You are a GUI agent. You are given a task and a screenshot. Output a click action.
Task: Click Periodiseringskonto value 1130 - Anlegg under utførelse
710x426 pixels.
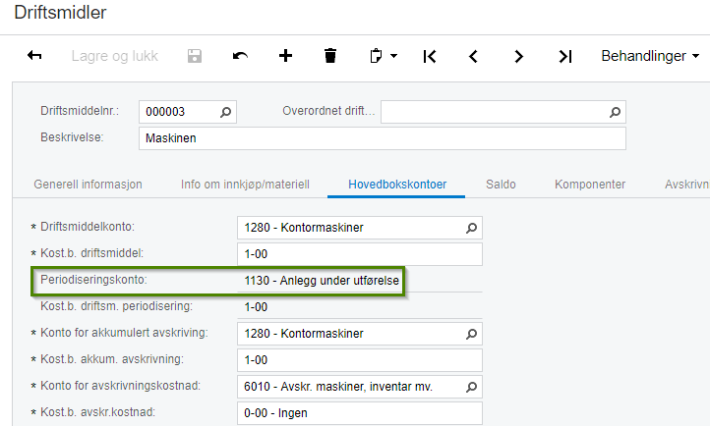322,281
